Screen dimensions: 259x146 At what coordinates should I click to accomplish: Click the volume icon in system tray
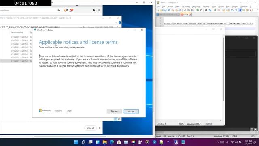pyautogui.click(x=236, y=142)
